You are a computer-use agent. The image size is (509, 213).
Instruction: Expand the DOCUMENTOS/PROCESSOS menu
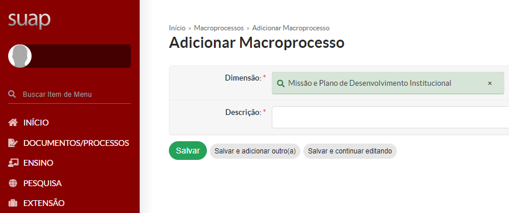click(77, 142)
